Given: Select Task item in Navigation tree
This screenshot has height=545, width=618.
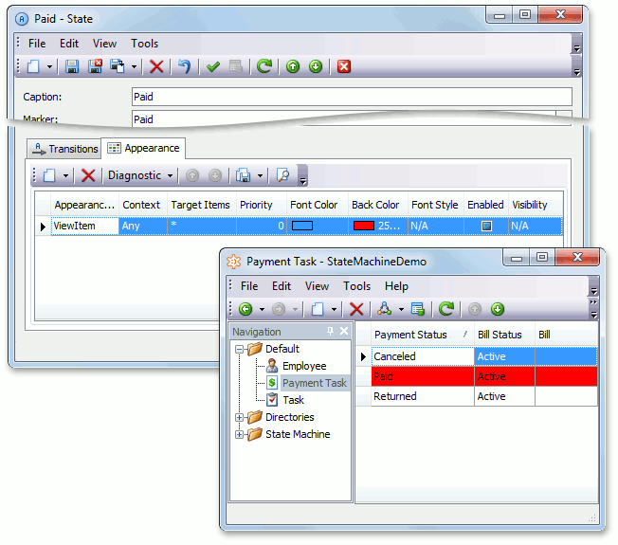Looking at the screenshot, I should (x=293, y=400).
